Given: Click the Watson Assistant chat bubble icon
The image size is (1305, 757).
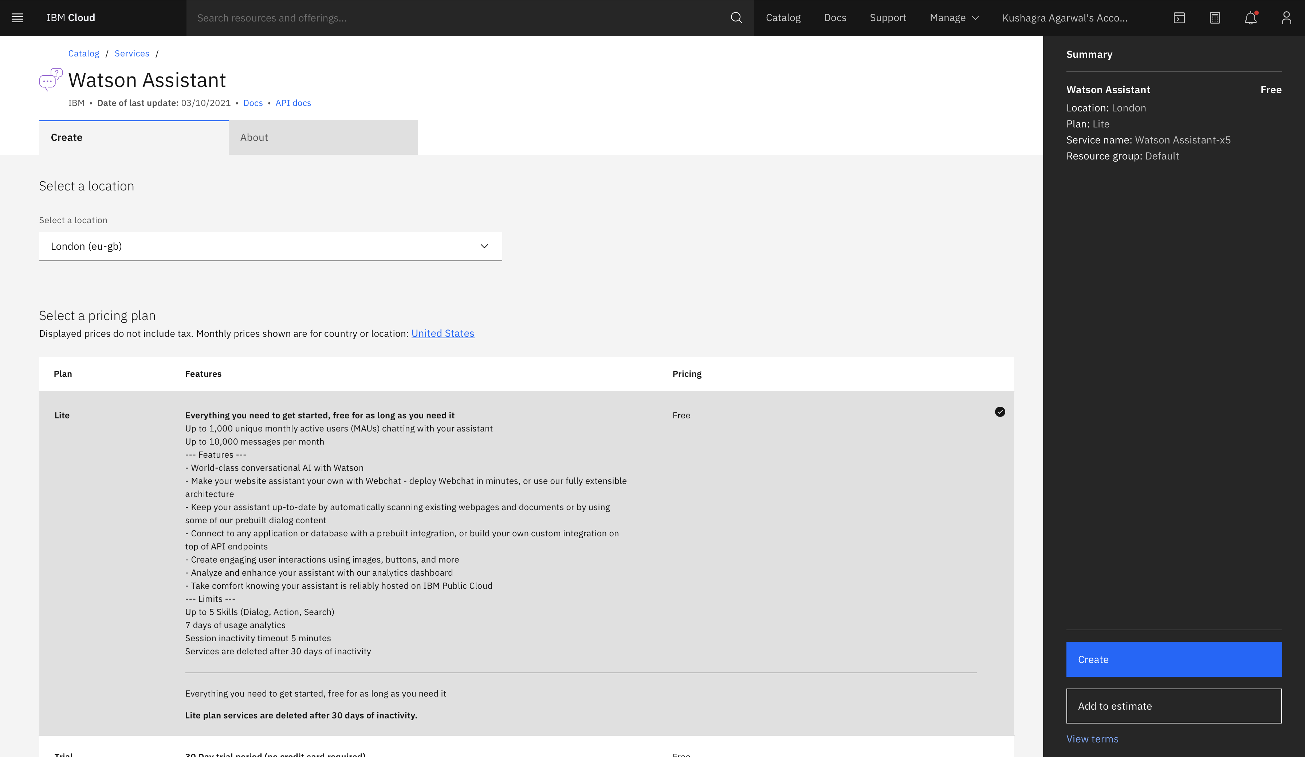Looking at the screenshot, I should [x=51, y=79].
